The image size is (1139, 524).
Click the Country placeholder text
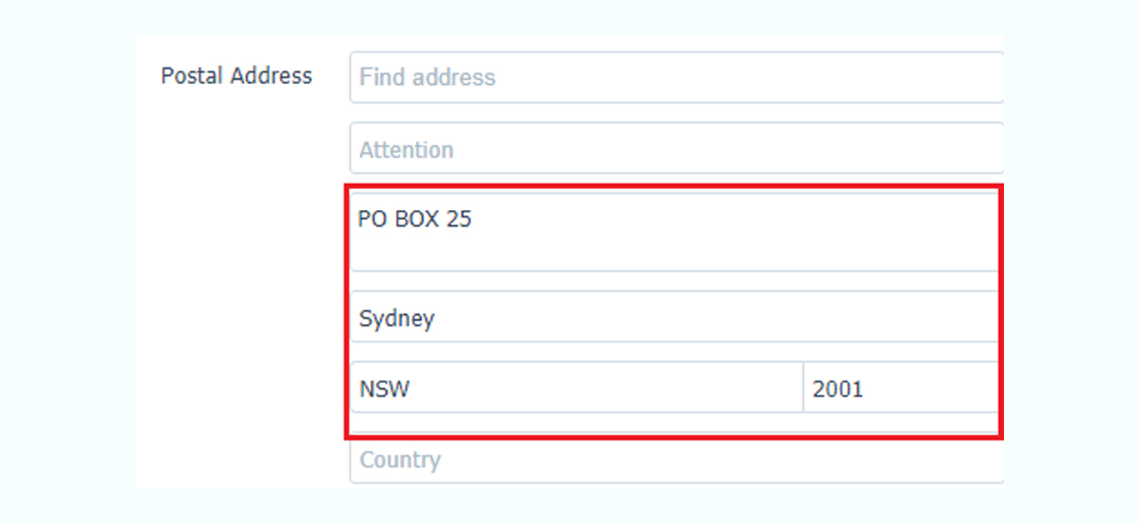click(400, 460)
